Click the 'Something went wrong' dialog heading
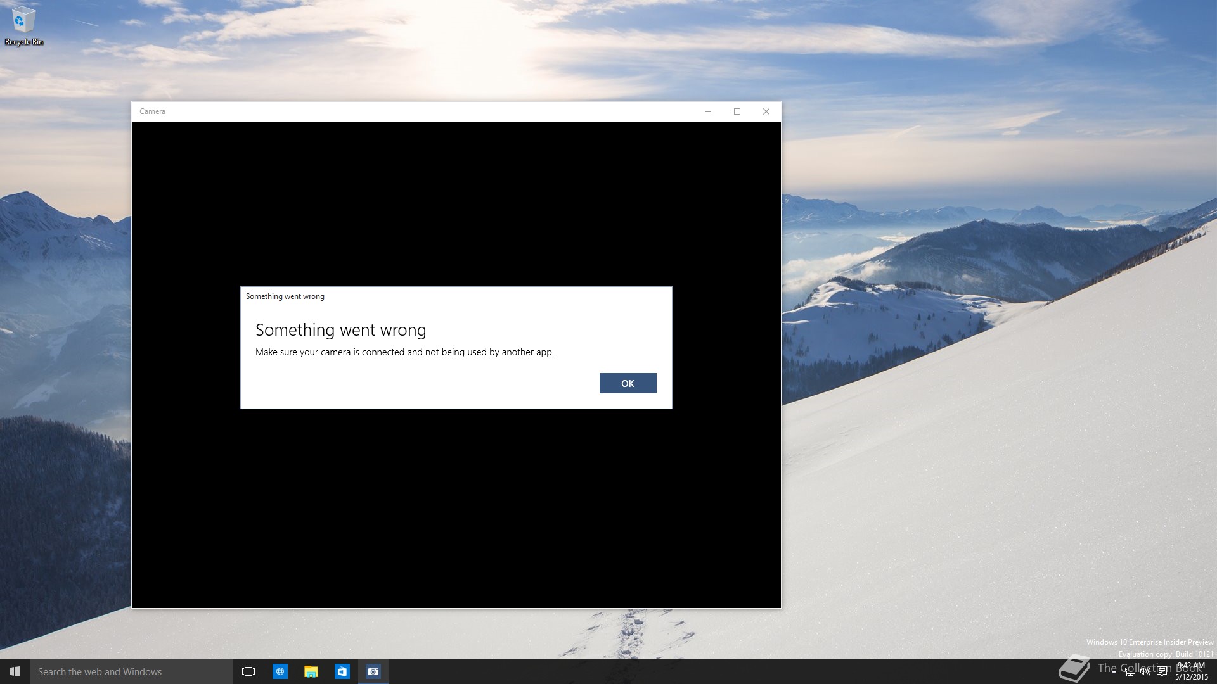The height and width of the screenshot is (684, 1217). [341, 330]
